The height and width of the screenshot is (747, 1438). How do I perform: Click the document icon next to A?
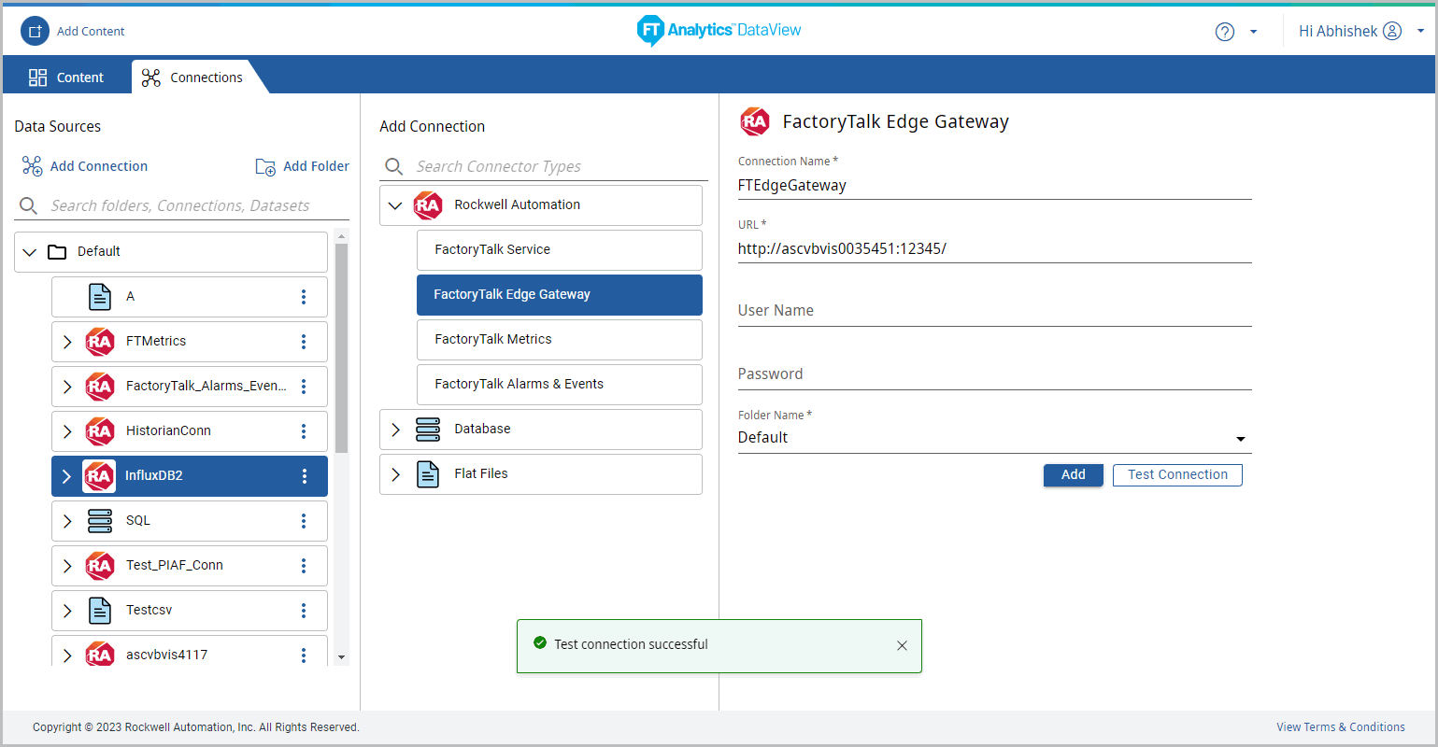[x=100, y=297]
